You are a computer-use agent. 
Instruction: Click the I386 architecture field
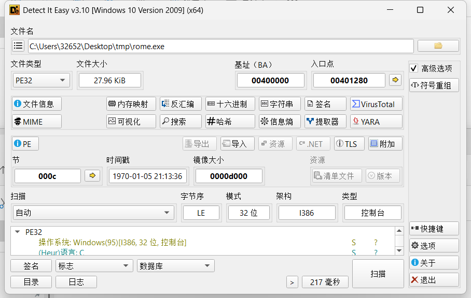tap(307, 213)
